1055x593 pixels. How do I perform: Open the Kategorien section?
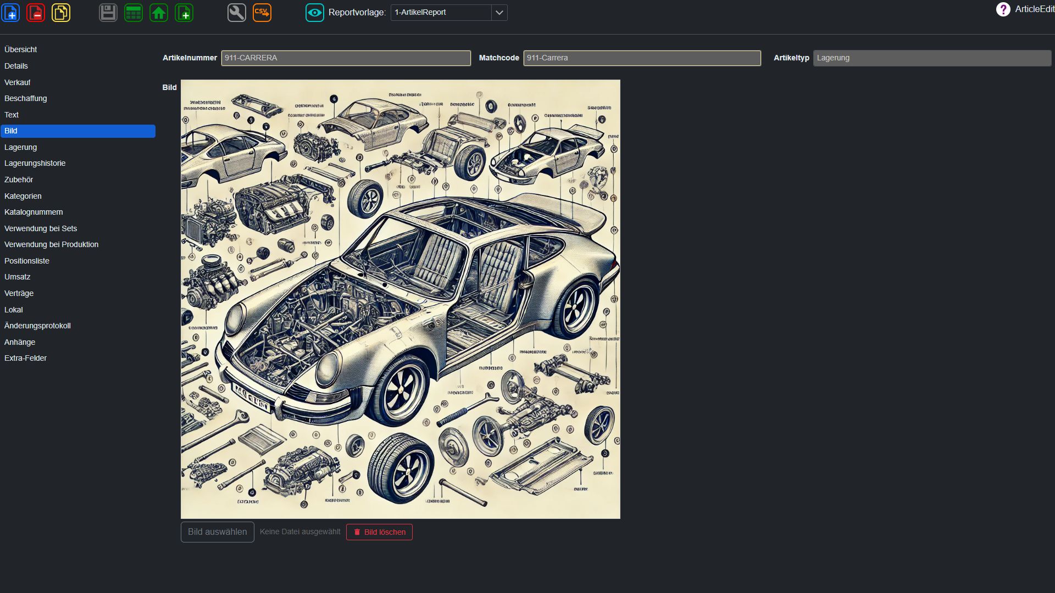point(78,196)
